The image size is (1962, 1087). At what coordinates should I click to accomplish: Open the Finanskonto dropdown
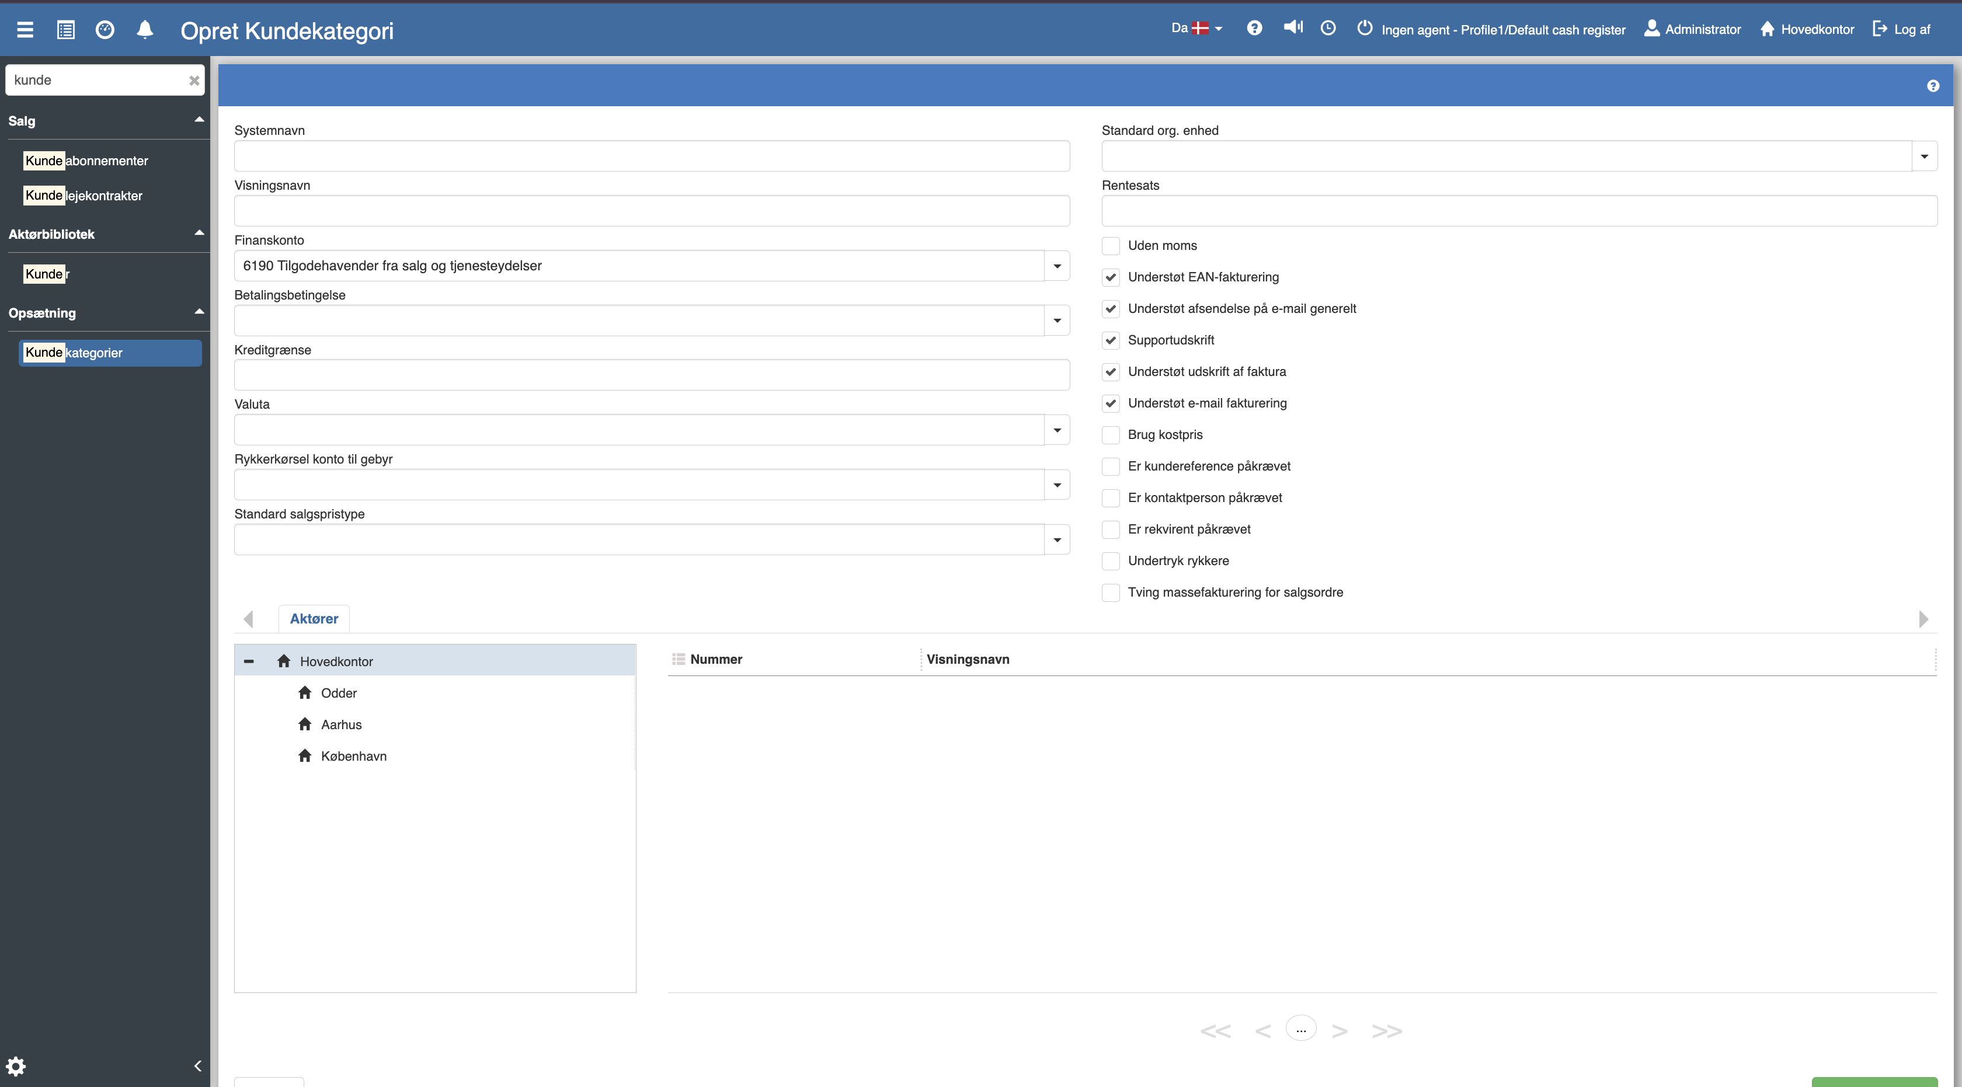pyautogui.click(x=1056, y=266)
